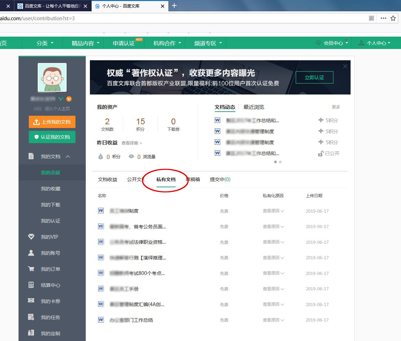Expand 查看原因 for the first private document
The image size is (401, 341).
273,211
